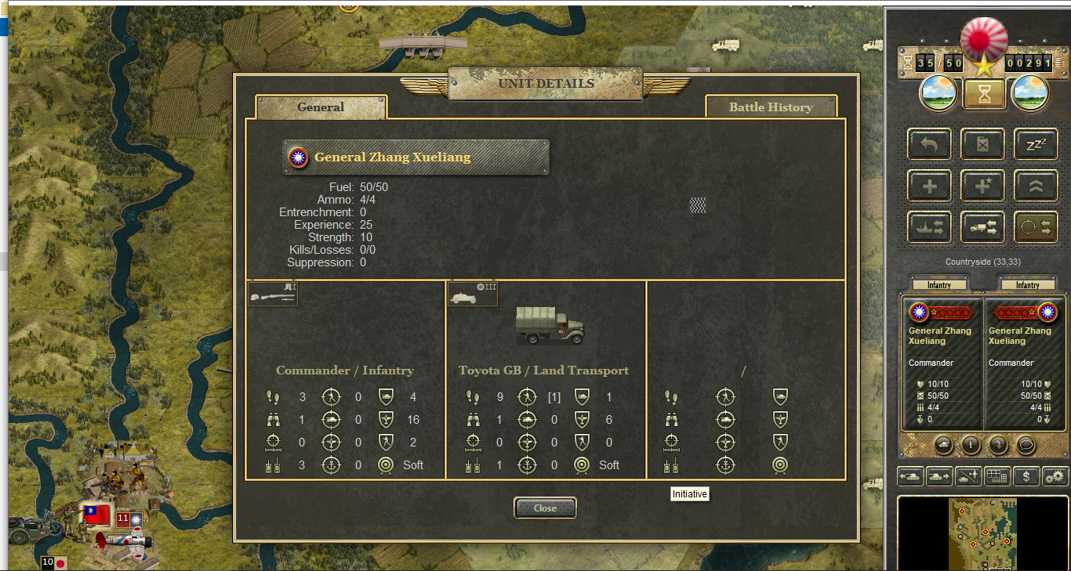1071x571 pixels.
Task: Click the Reinforce plus button
Action: [929, 186]
